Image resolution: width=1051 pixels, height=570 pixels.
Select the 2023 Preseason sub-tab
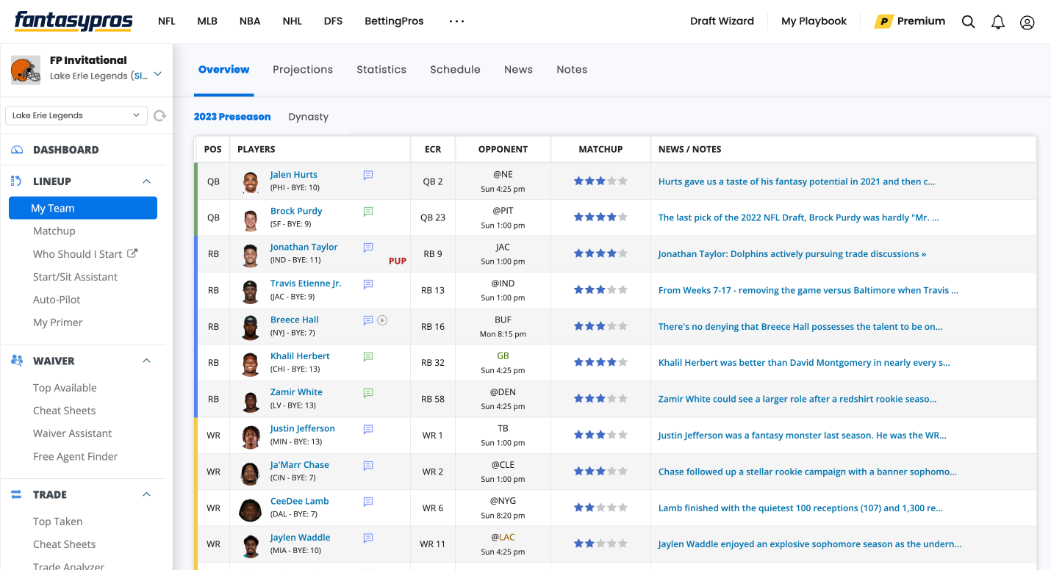coord(232,117)
